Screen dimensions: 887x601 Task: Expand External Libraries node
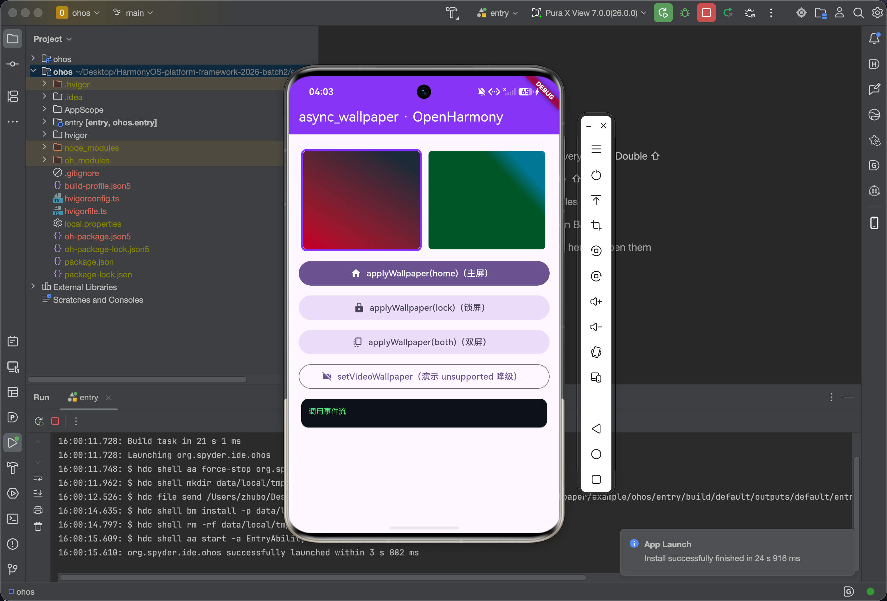[x=33, y=287]
